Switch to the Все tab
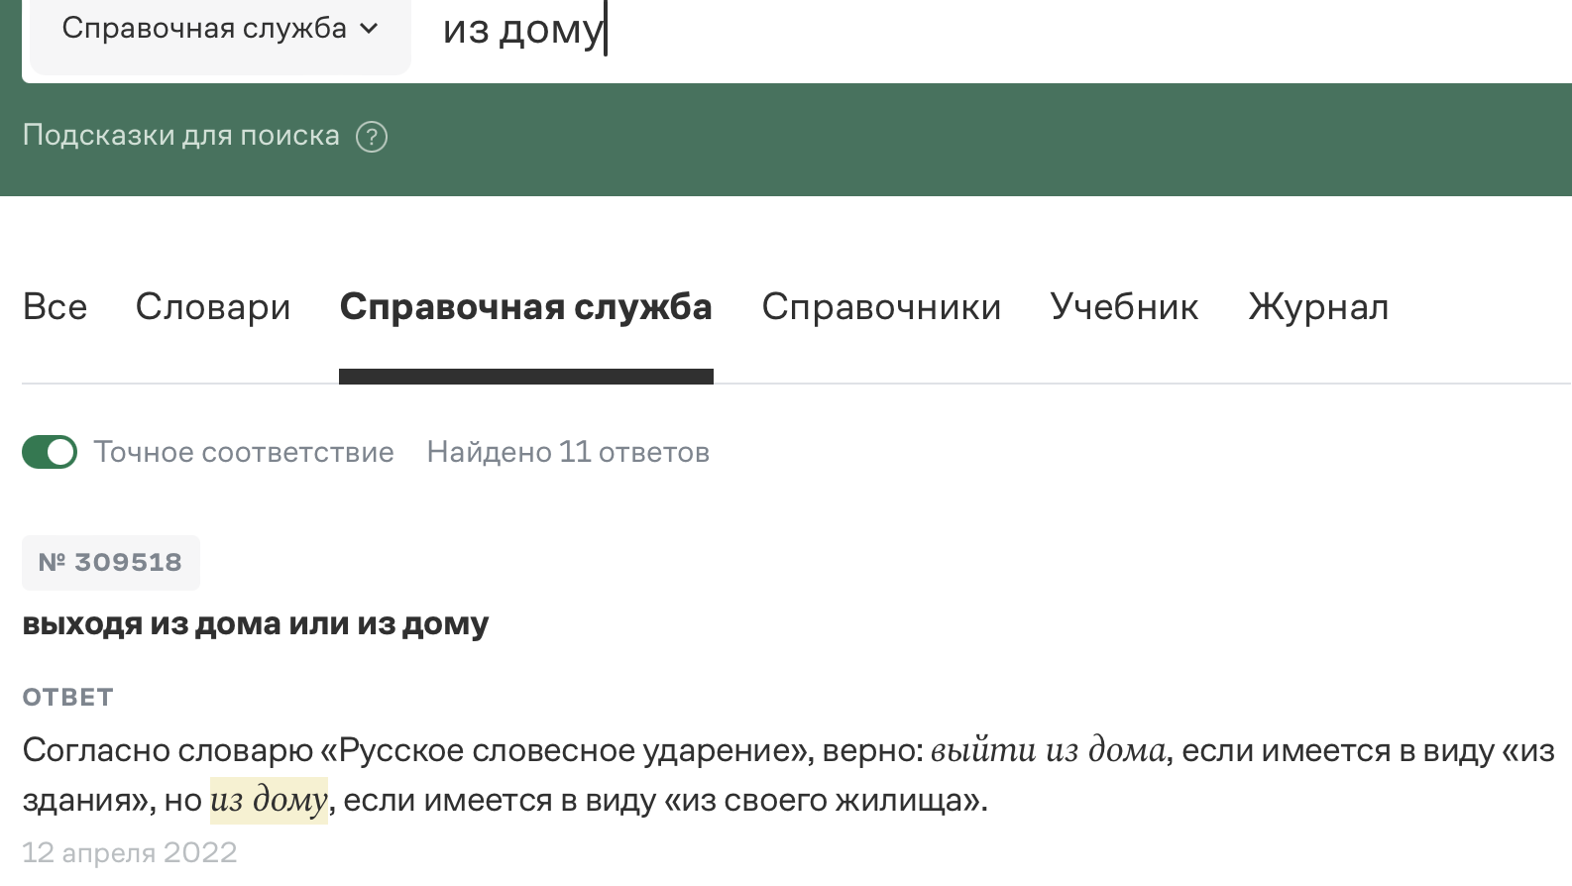The image size is (1572, 886). [x=55, y=307]
